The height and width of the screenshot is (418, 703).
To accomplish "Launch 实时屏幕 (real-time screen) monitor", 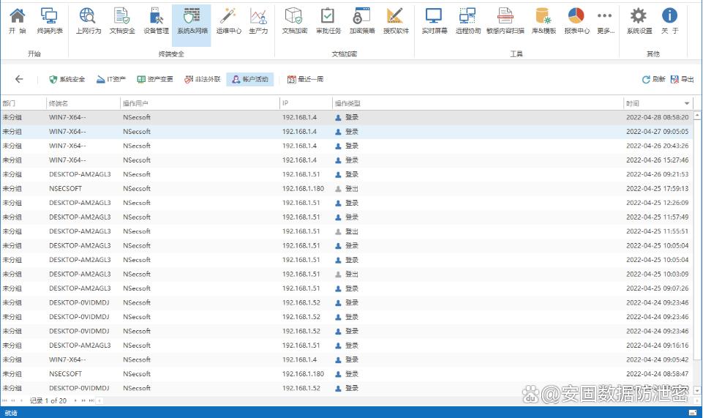I will (x=435, y=20).
